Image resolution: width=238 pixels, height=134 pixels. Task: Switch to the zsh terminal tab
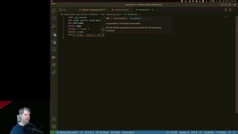63,10
